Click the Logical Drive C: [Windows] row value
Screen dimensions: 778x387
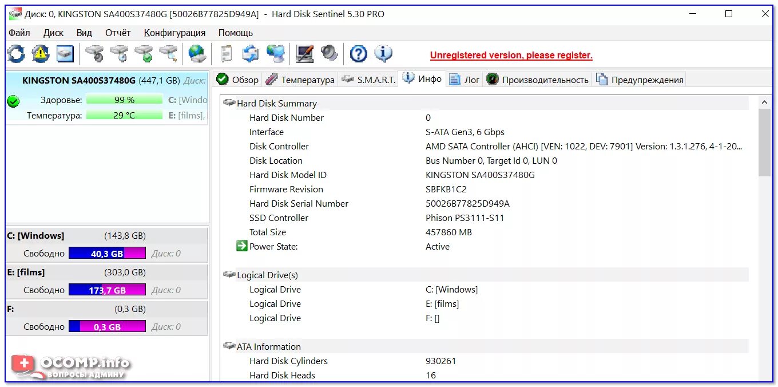(x=452, y=289)
